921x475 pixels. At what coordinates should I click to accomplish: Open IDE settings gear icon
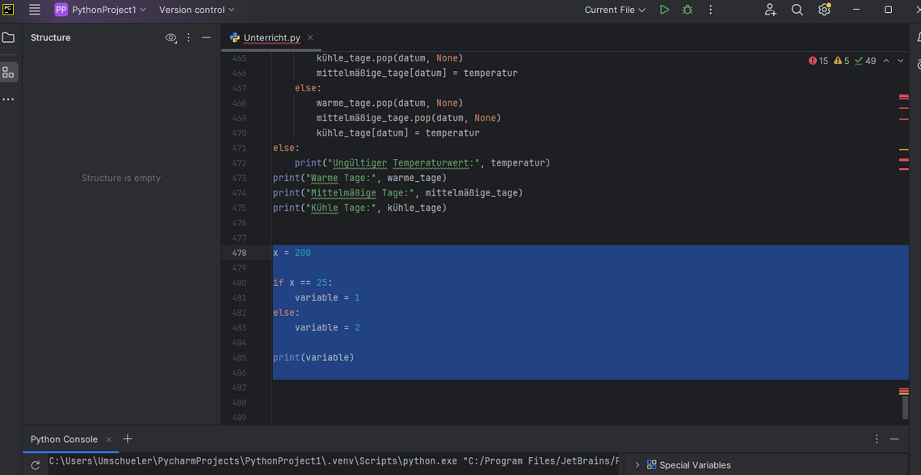tap(824, 10)
